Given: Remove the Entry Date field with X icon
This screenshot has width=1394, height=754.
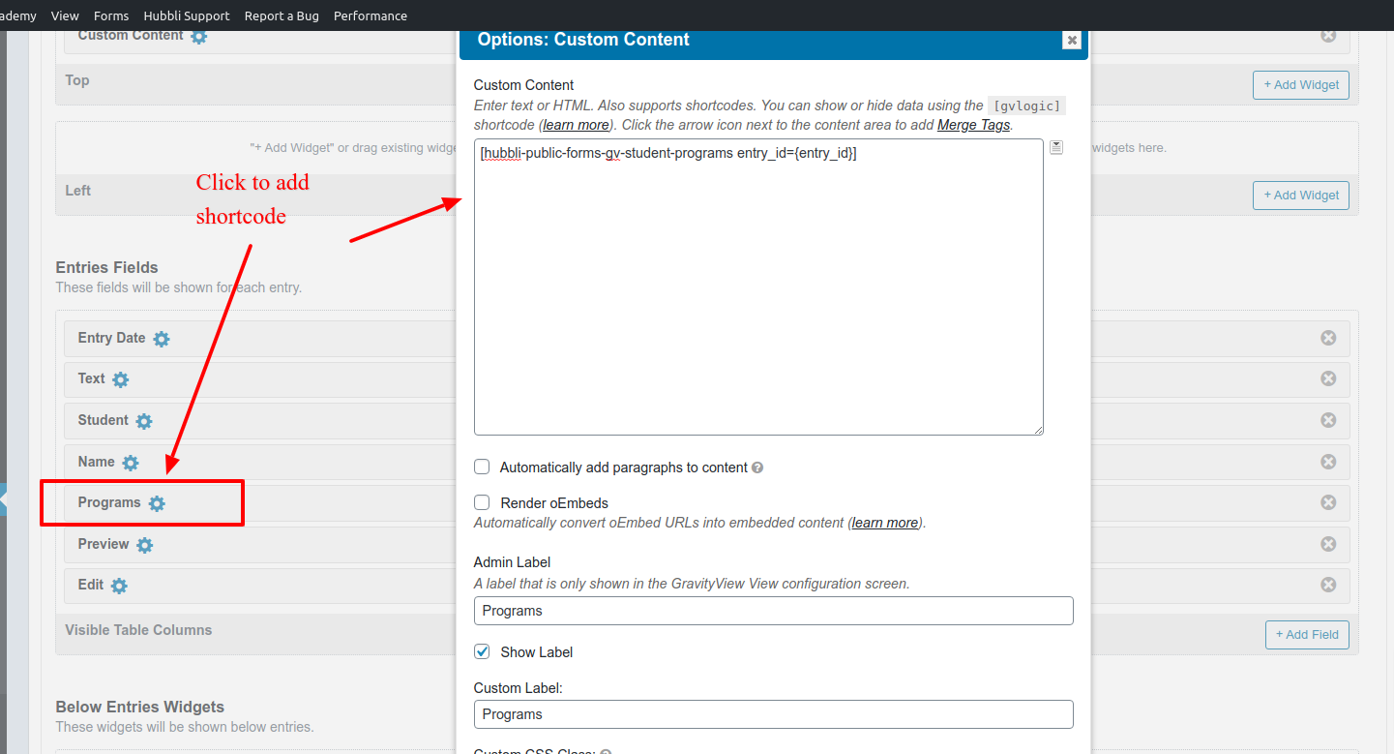Looking at the screenshot, I should point(1328,338).
